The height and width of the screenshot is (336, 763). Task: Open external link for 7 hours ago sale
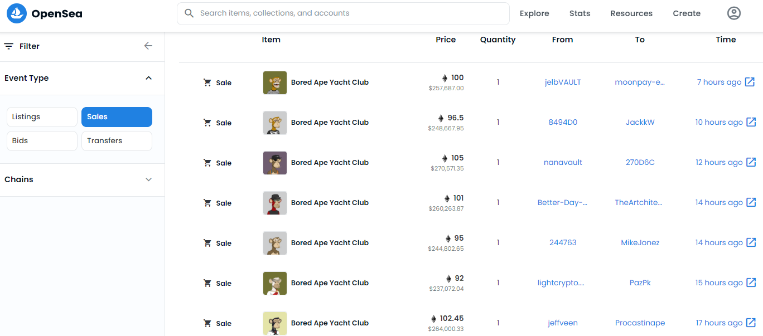coord(751,82)
